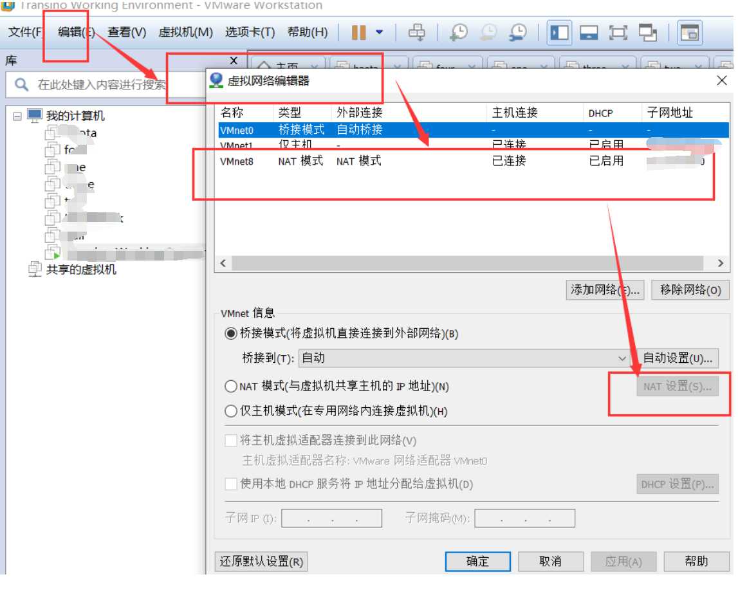Open the 编辑(E) menu
738x597 pixels.
(76, 32)
